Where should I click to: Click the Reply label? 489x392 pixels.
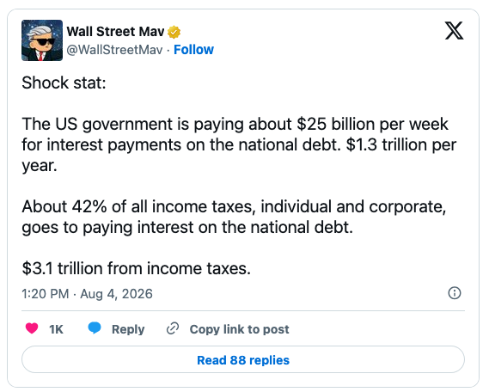click(128, 329)
